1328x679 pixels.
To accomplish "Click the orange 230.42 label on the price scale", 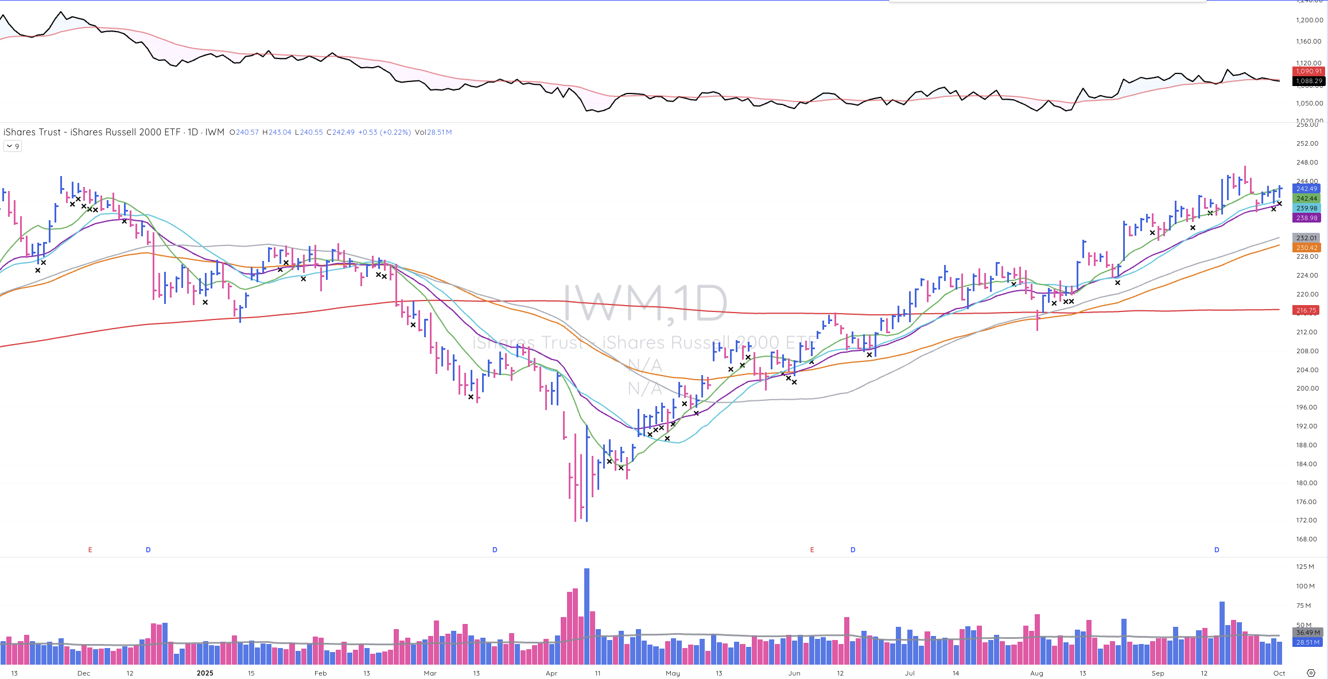I will 1307,247.
